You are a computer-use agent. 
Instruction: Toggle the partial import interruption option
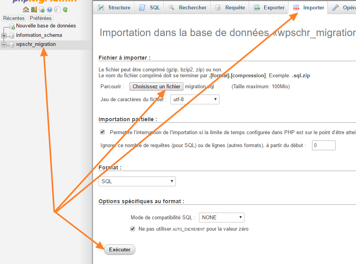pos(102,132)
